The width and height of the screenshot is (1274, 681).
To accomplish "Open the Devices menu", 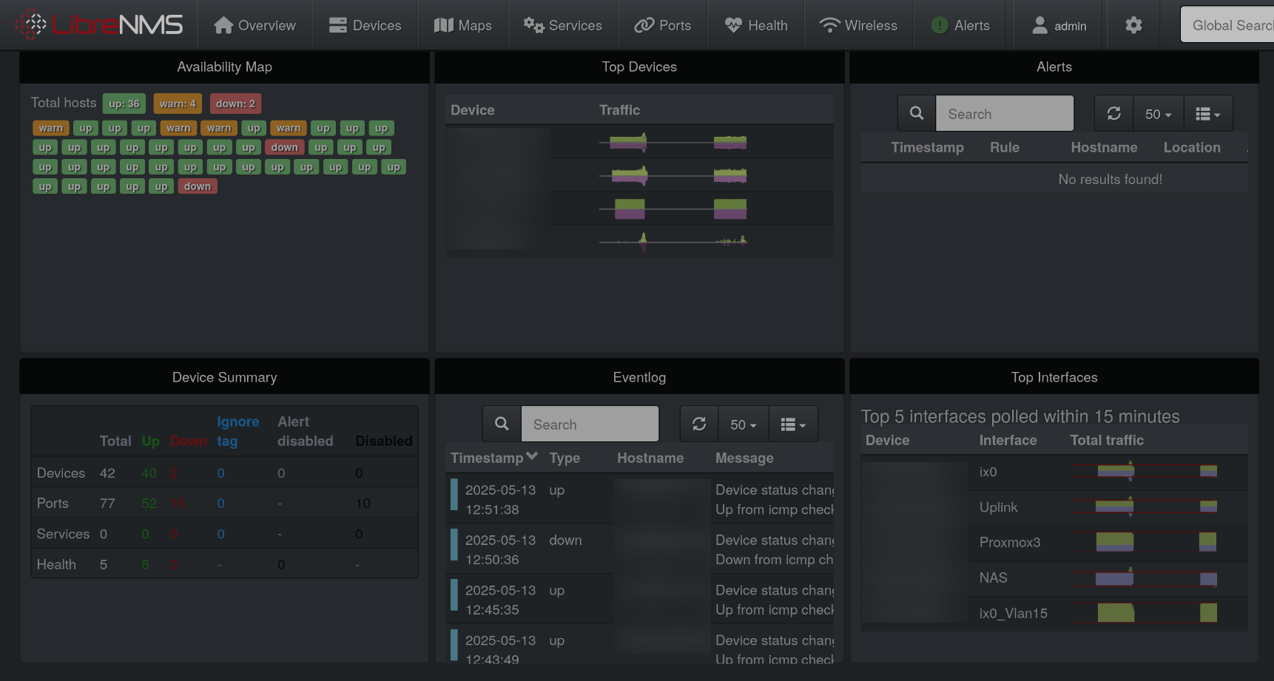I will [365, 25].
